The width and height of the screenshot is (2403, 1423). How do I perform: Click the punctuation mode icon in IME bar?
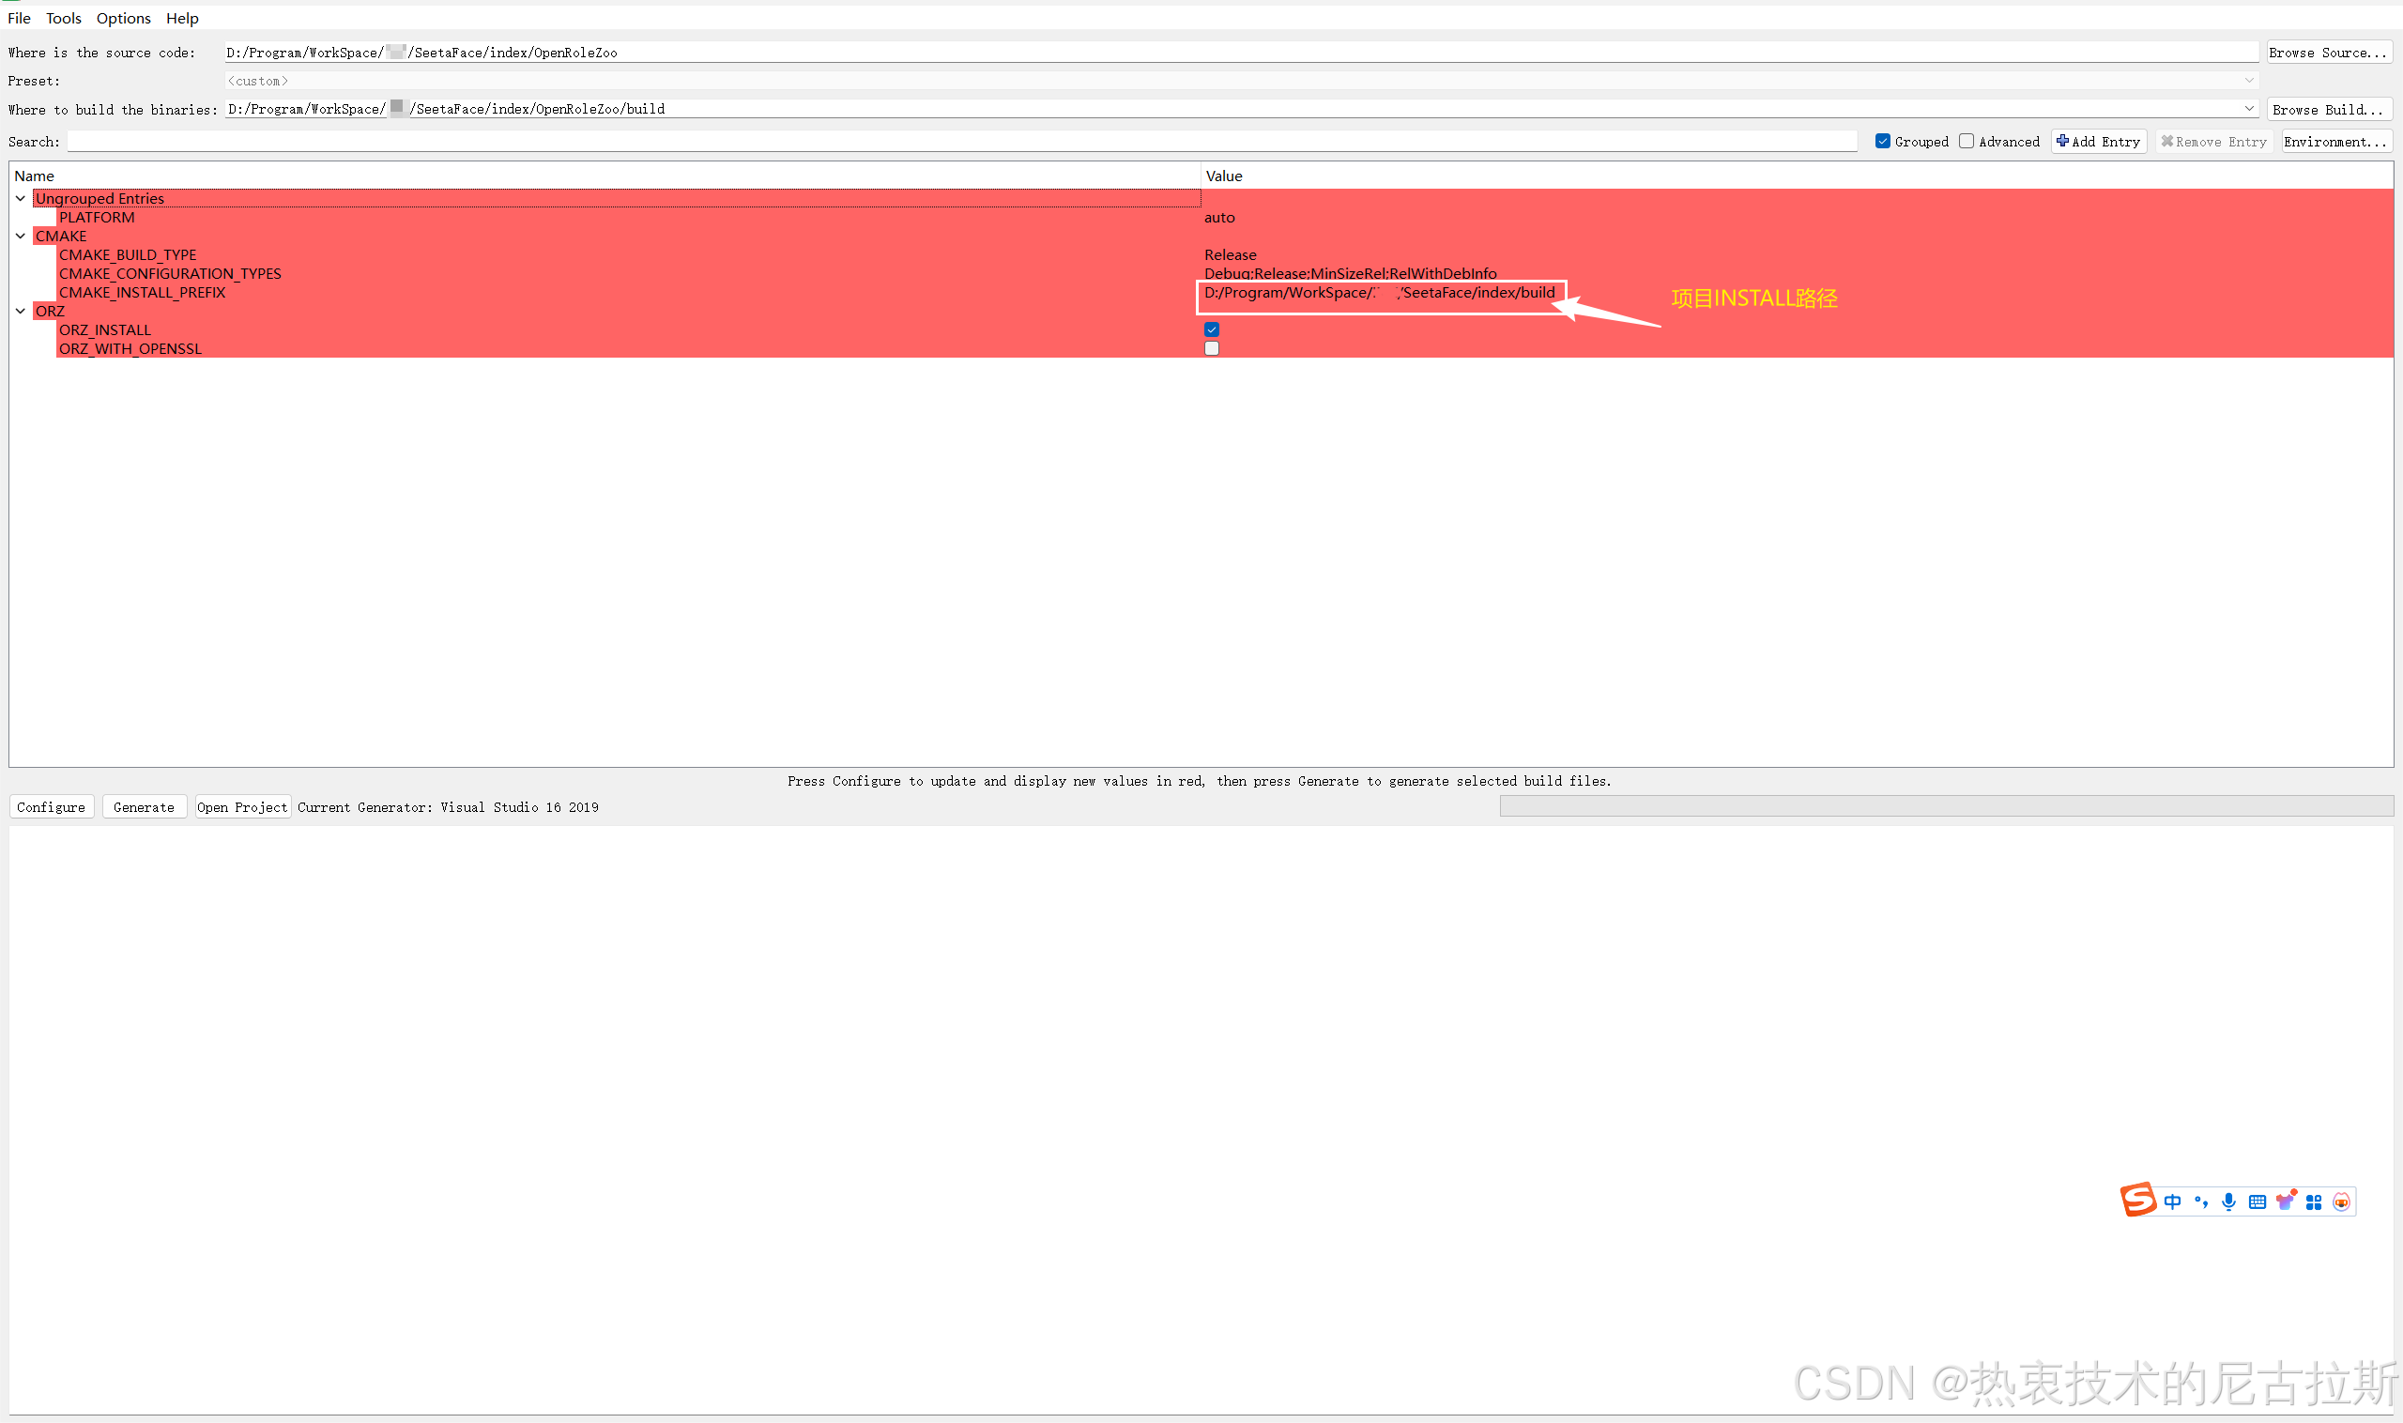coord(2200,1201)
